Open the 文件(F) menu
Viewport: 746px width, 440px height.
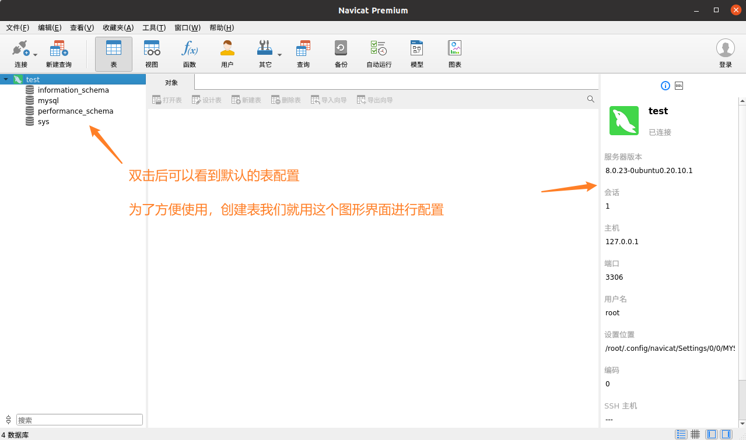click(17, 27)
